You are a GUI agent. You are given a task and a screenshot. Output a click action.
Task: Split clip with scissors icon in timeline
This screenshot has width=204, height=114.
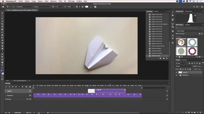[26, 87]
